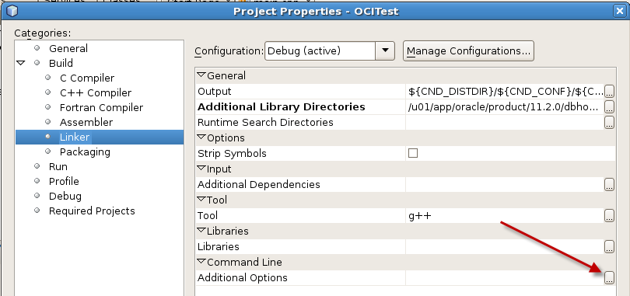630x296 pixels.
Task: Open ellipsis button for Additional Dependencies
Action: click(x=609, y=184)
